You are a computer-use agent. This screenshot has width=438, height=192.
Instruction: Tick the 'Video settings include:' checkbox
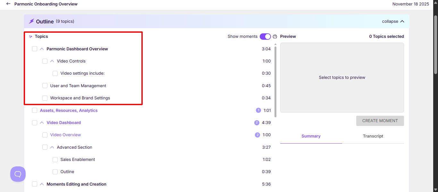tap(55, 73)
